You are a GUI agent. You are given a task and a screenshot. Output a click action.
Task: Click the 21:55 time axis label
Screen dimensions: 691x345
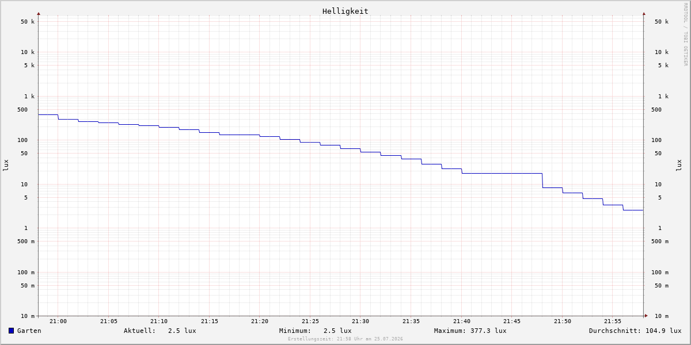613,321
